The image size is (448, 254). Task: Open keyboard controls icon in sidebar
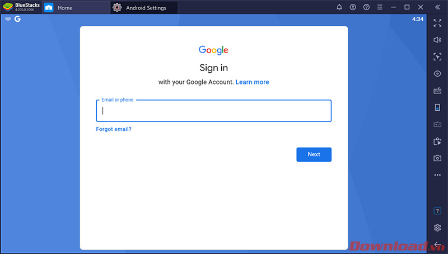[437, 91]
